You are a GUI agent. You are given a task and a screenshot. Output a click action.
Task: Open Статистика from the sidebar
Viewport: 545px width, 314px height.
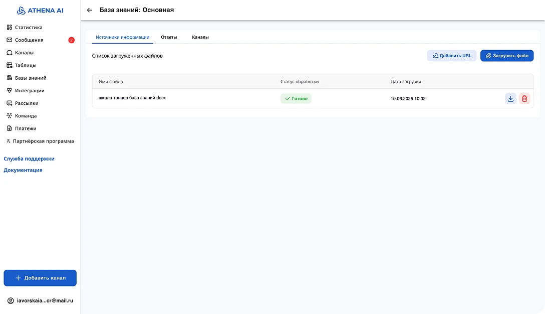point(29,28)
